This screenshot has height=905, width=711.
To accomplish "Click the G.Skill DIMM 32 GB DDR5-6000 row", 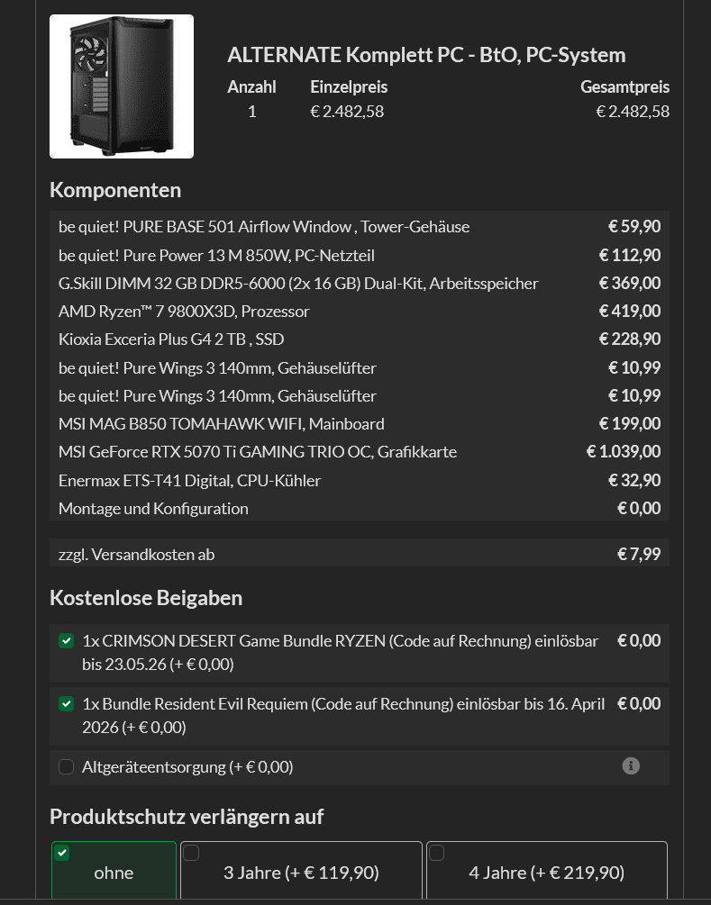I will [x=298, y=284].
